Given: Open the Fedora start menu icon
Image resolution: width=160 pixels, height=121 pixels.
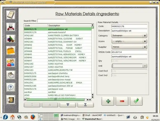Looking at the screenshot, I should tap(6, 117).
